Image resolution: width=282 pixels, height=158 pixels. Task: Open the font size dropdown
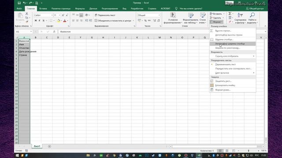click(59, 15)
